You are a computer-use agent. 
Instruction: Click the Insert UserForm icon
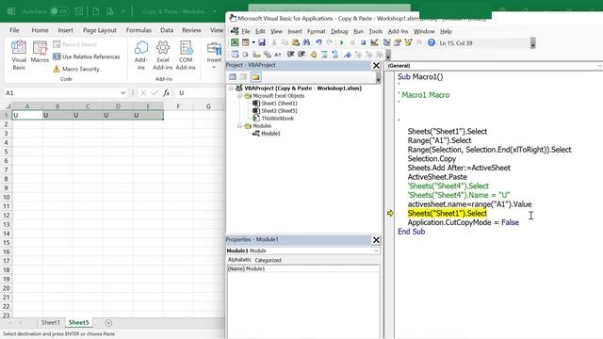245,42
